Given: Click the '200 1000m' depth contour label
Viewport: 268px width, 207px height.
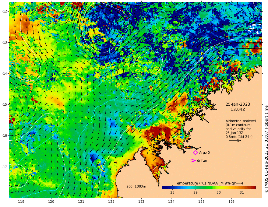Looking at the screenshot, I should (x=136, y=186).
